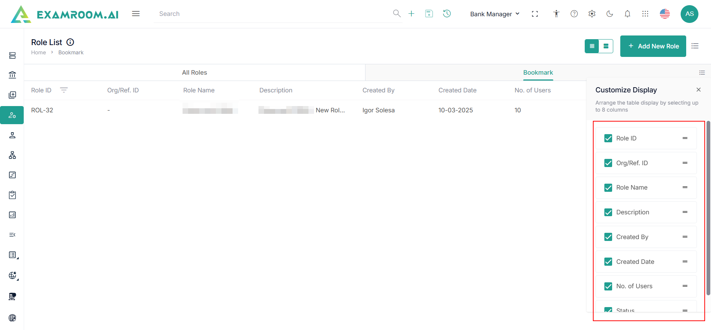711x330 pixels.
Task: Switch to the All Roles tab
Action: [194, 73]
